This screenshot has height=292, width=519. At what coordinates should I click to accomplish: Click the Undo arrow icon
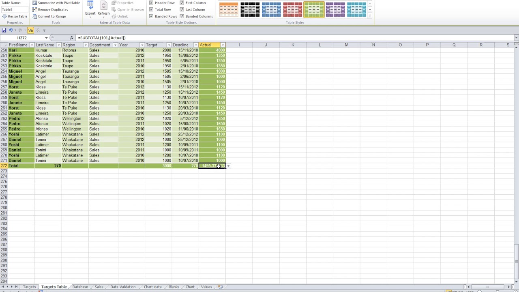click(11, 30)
